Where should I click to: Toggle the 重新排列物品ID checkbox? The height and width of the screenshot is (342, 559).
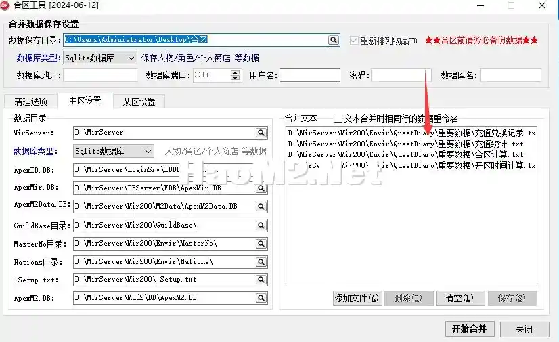(x=354, y=41)
